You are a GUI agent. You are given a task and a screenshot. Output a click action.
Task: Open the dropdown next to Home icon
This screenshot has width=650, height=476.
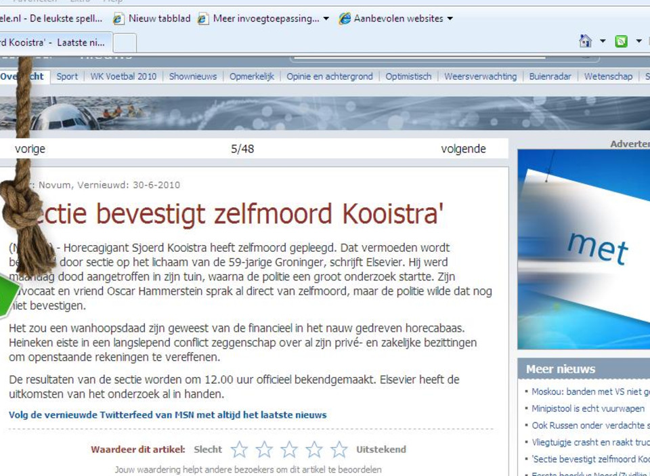tap(603, 41)
